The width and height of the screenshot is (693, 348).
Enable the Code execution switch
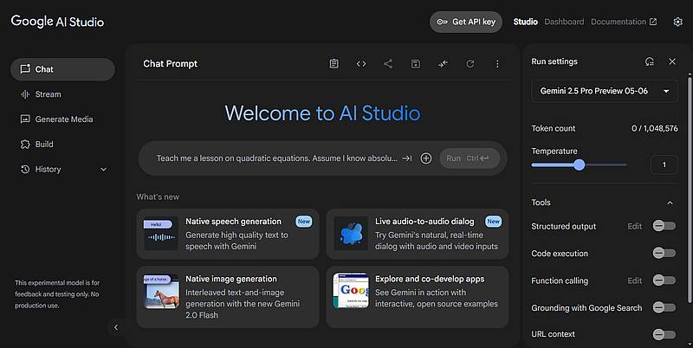coord(664,253)
